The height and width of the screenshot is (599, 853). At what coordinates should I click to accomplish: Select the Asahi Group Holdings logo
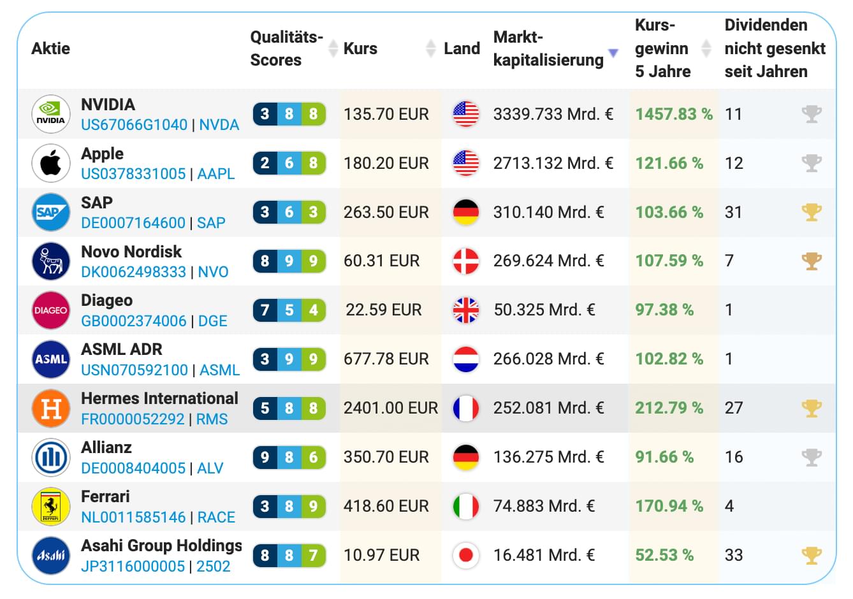pos(50,555)
